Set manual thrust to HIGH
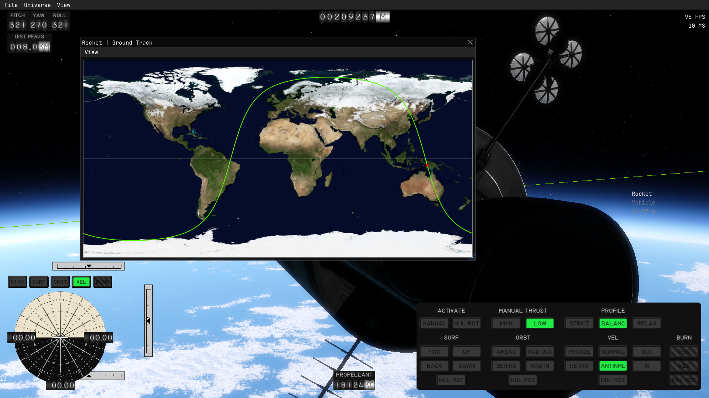709x398 pixels. pos(506,324)
